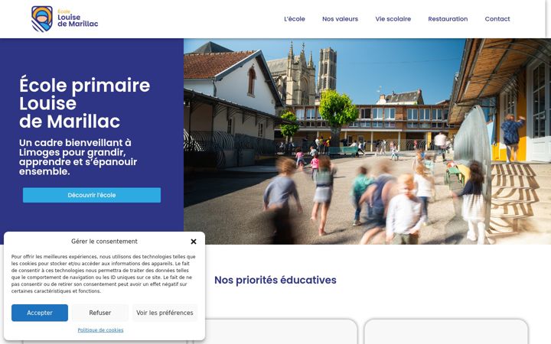
Task: Click the cookie consent description paragraph
Action: 103,274
